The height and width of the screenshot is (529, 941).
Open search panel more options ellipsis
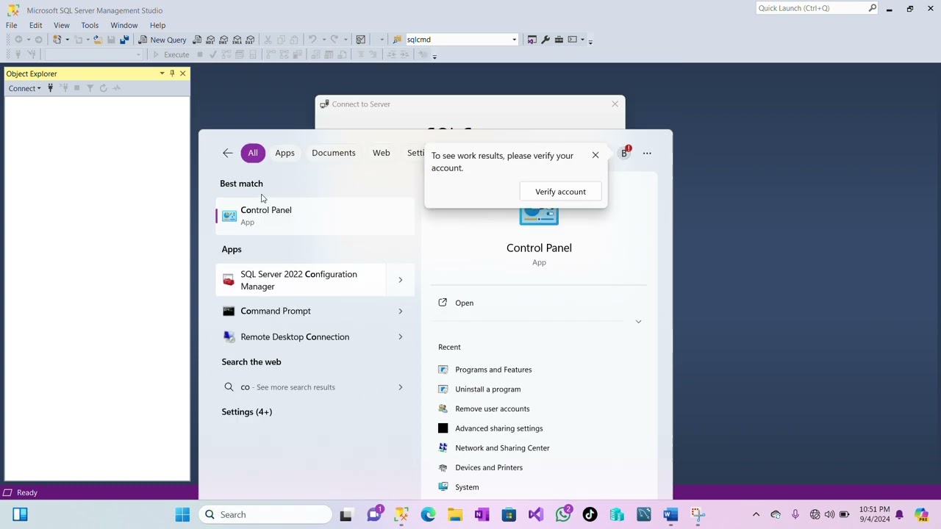coord(647,154)
